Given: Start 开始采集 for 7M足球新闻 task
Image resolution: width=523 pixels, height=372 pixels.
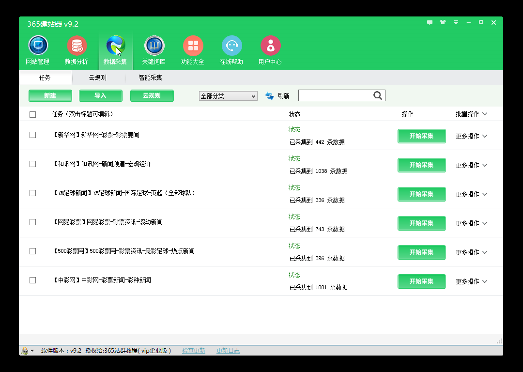Looking at the screenshot, I should tap(422, 194).
